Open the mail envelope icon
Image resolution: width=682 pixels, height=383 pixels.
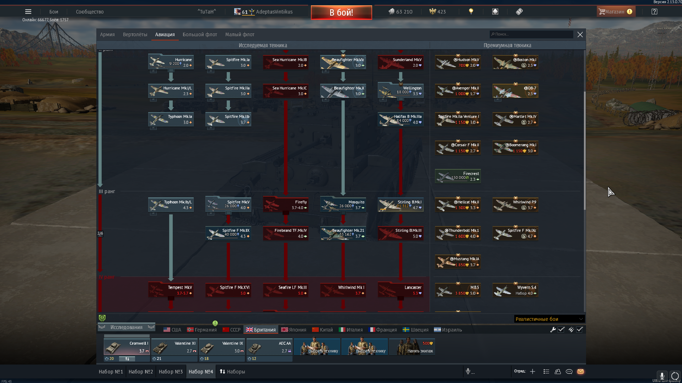(x=580, y=371)
